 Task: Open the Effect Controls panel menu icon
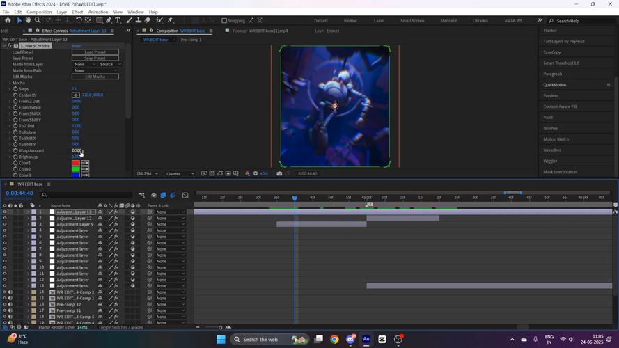pyautogui.click(x=112, y=31)
